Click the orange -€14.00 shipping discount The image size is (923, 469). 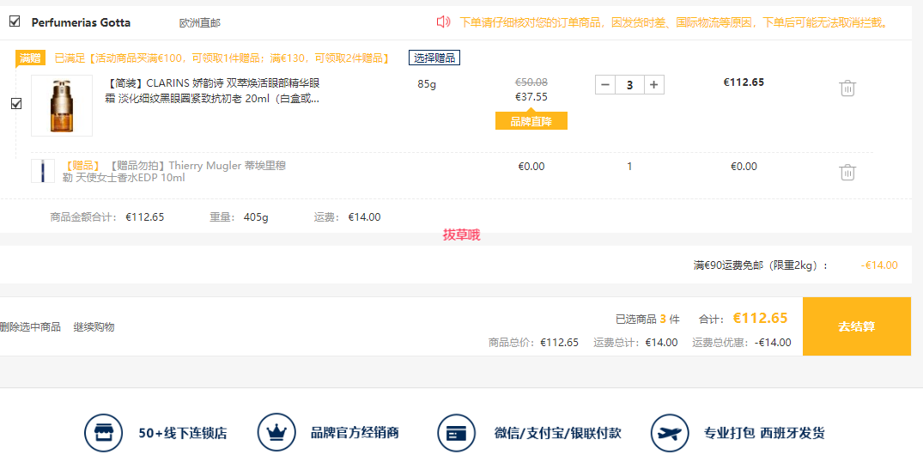879,265
